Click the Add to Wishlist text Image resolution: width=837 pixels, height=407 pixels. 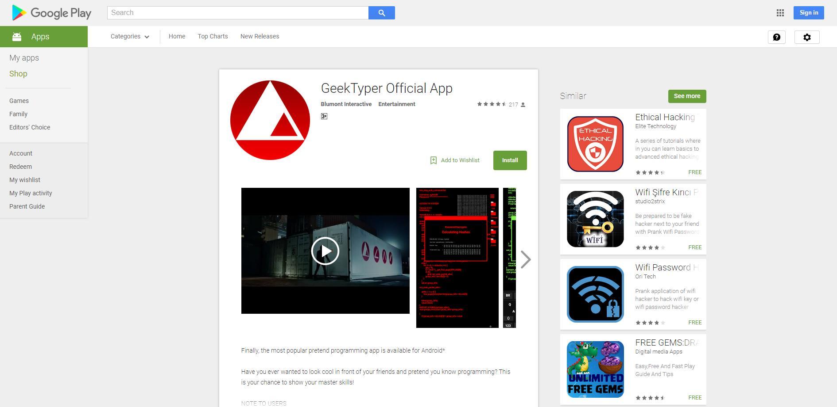tap(460, 160)
